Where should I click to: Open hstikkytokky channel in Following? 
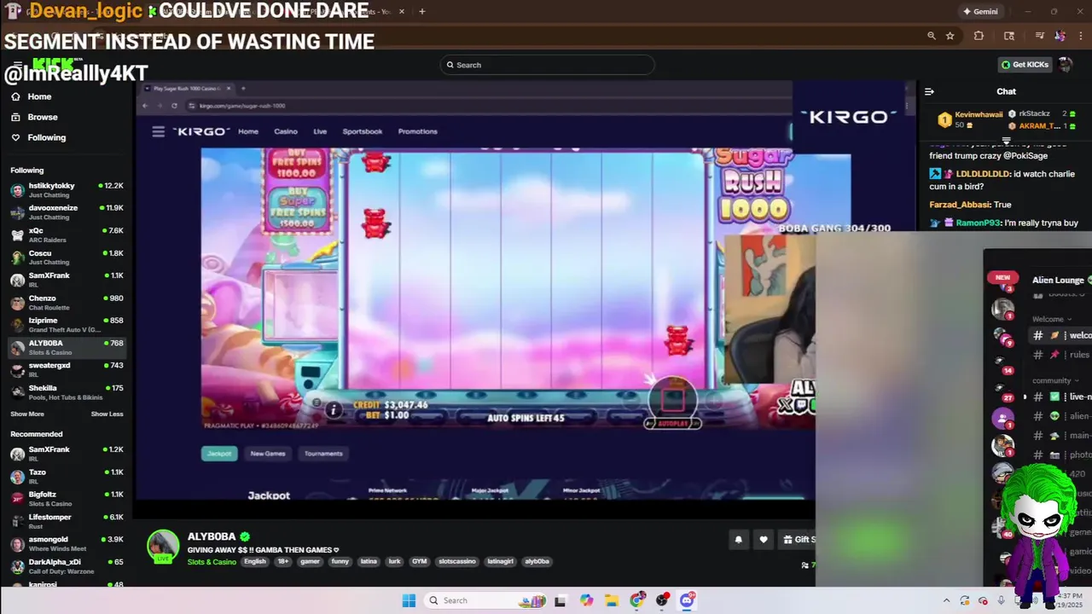coord(67,189)
